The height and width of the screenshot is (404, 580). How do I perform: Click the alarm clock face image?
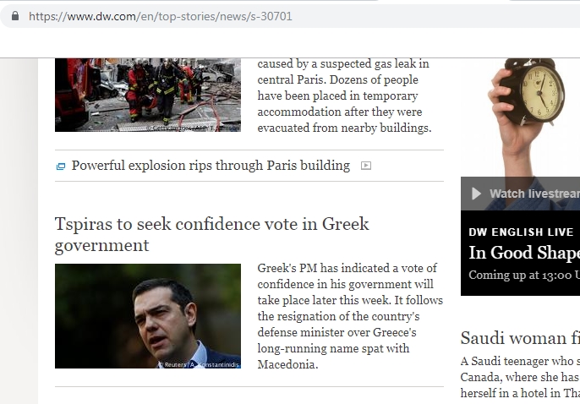point(541,90)
